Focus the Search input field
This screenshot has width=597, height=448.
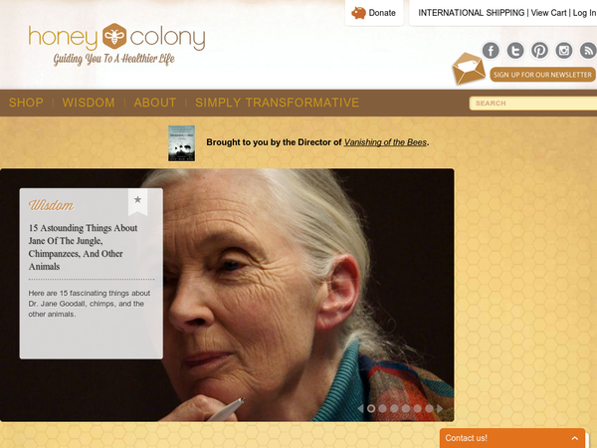[533, 104]
